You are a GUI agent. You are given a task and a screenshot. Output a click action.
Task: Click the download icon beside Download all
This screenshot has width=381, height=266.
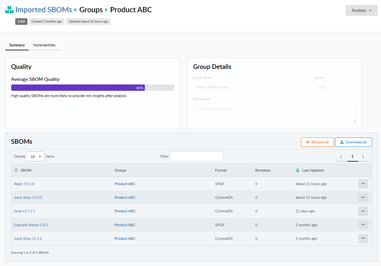(x=341, y=142)
